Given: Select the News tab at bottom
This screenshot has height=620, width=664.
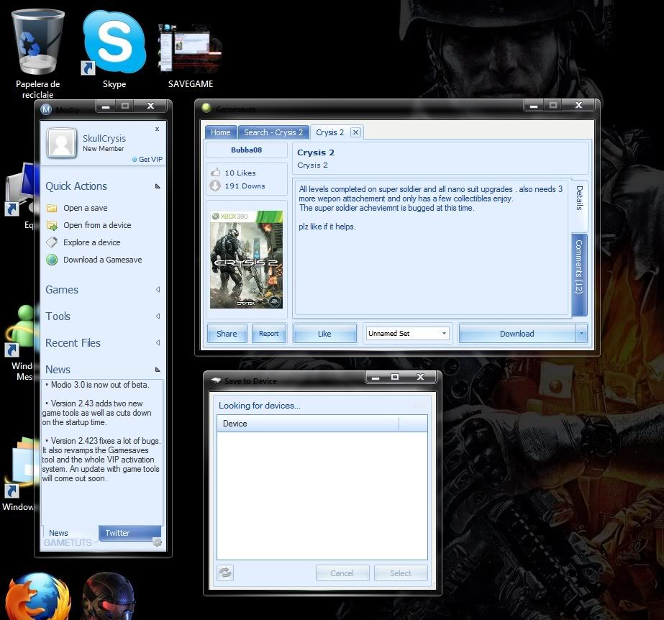Looking at the screenshot, I should point(58,533).
